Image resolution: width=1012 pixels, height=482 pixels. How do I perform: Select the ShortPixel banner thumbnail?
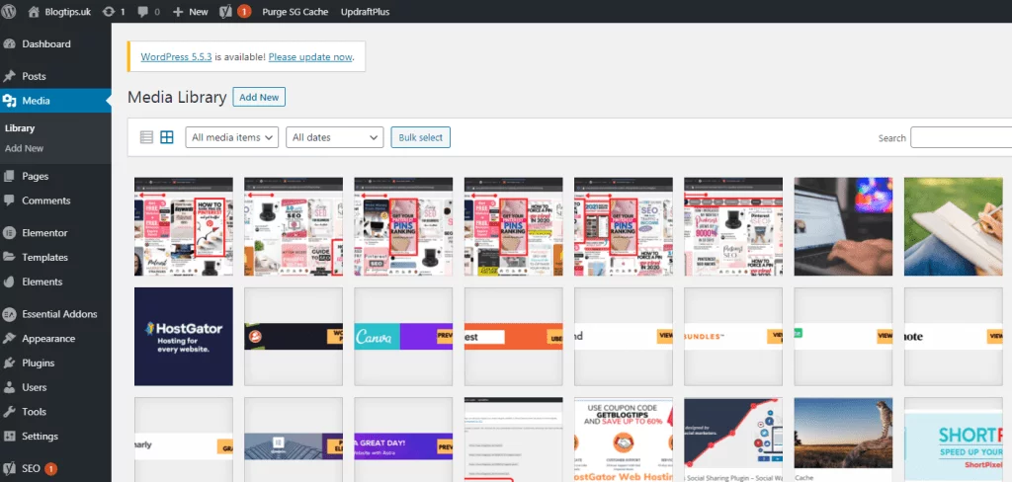[x=954, y=440]
